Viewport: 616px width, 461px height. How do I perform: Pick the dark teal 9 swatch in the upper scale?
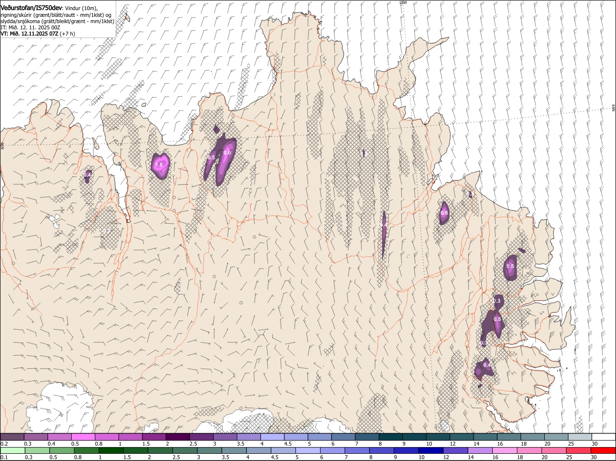(x=415, y=436)
